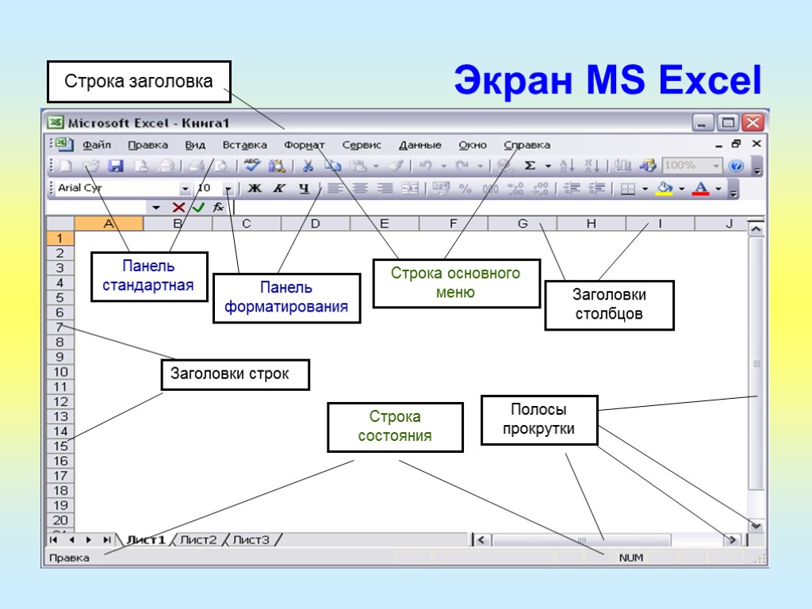Image resolution: width=812 pixels, height=609 pixels.
Task: Toggle align right
Action: pyautogui.click(x=385, y=189)
